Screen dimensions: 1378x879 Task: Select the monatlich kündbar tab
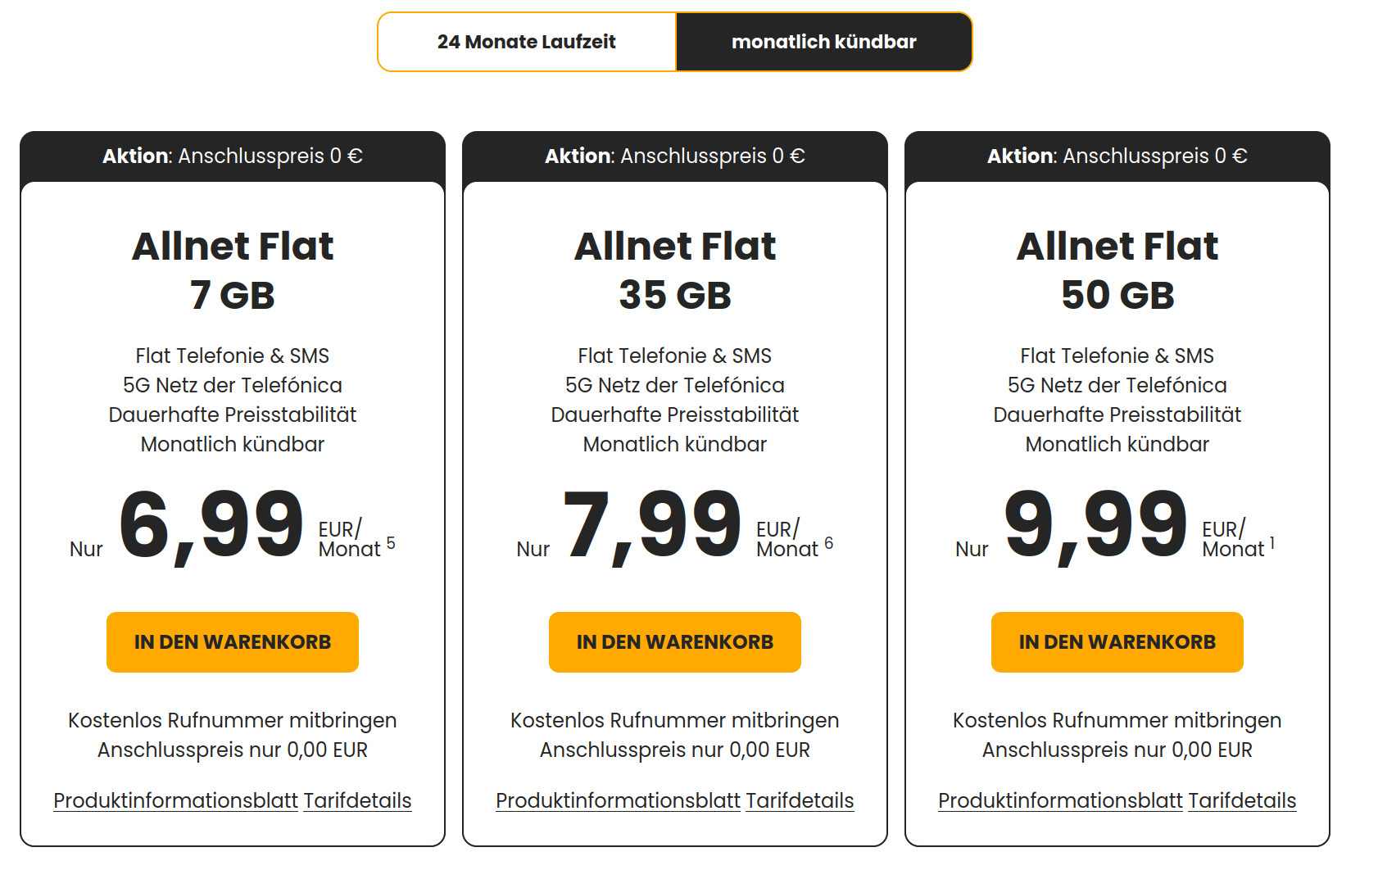pyautogui.click(x=824, y=41)
